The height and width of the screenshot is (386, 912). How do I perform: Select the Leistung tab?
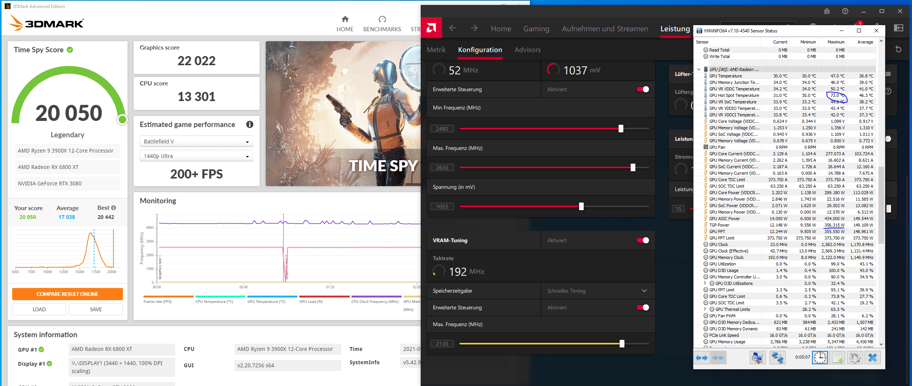point(675,29)
